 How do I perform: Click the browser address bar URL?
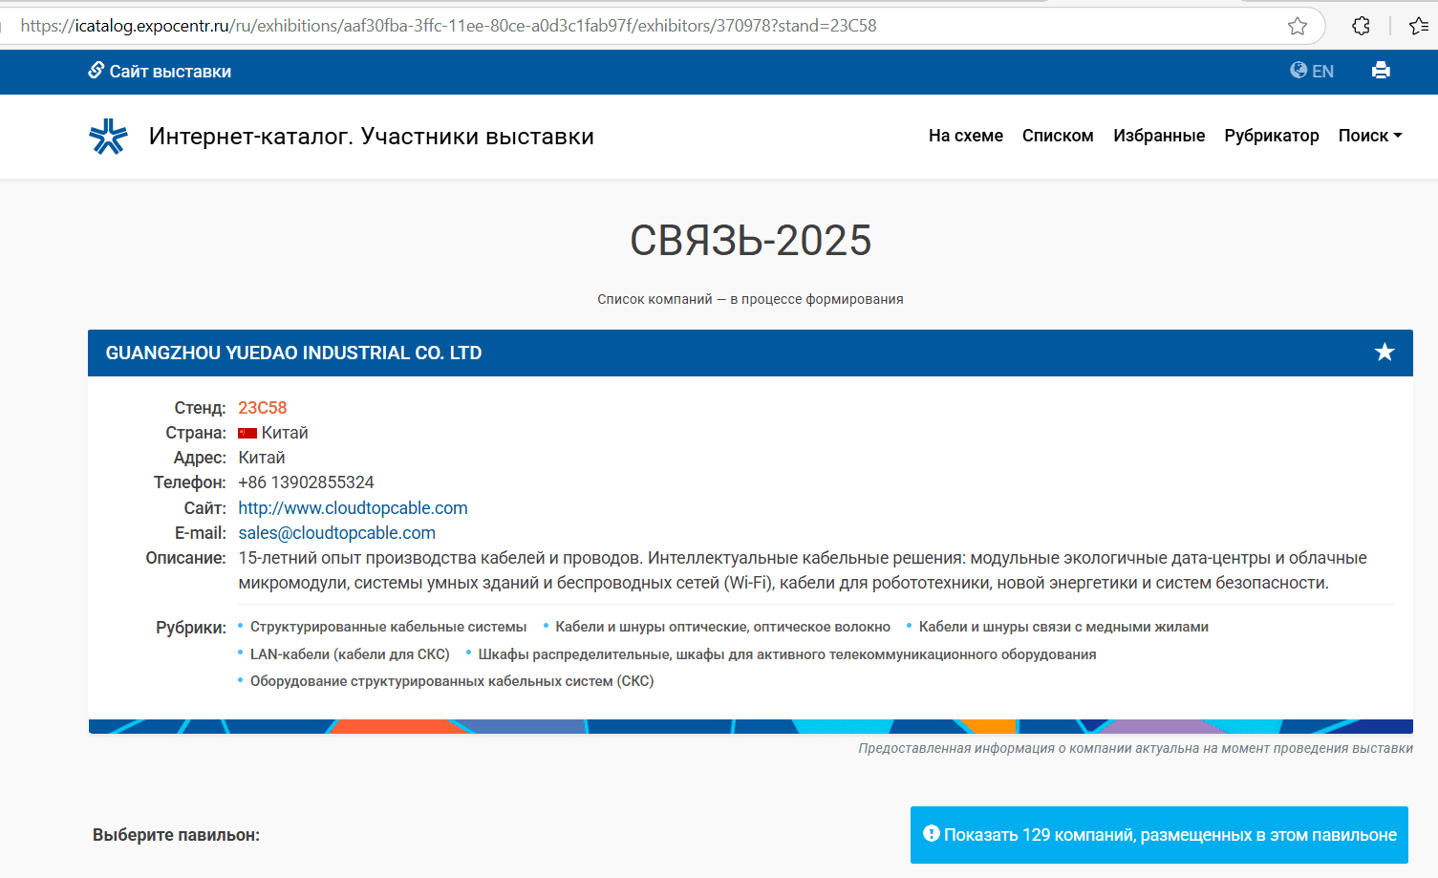point(448,26)
